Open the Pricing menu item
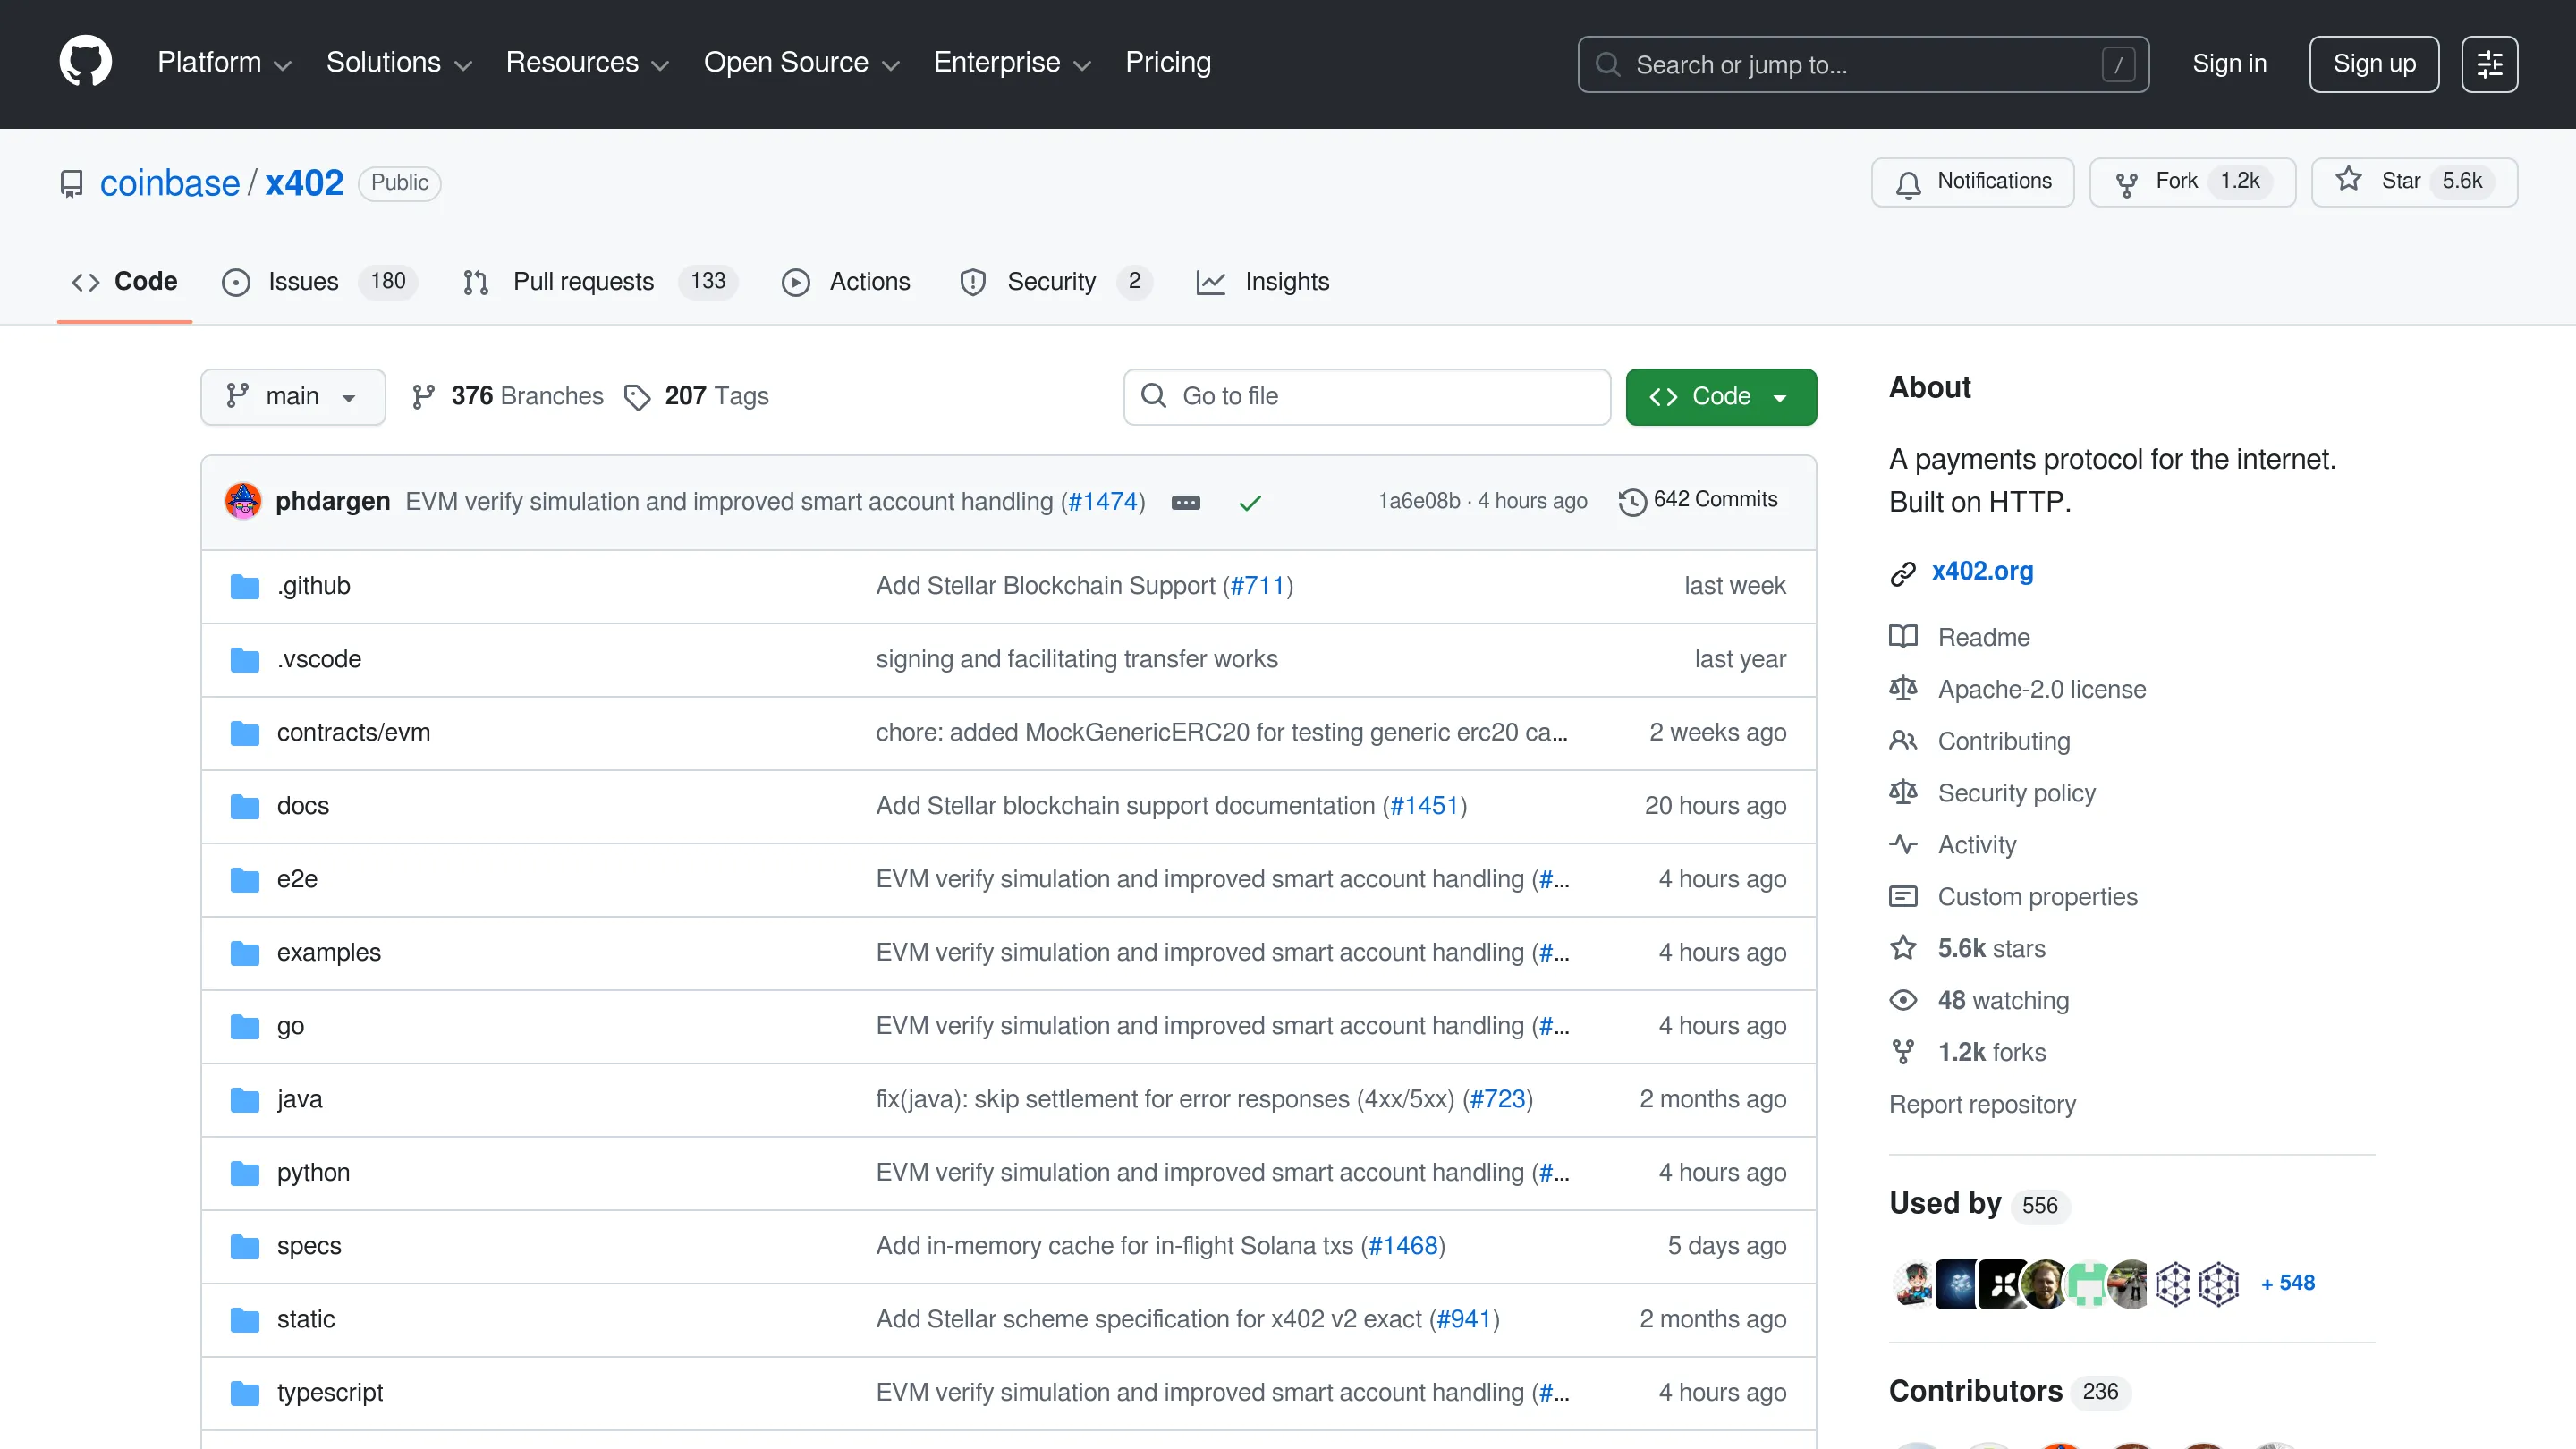This screenshot has width=2576, height=1449. pyautogui.click(x=1168, y=62)
